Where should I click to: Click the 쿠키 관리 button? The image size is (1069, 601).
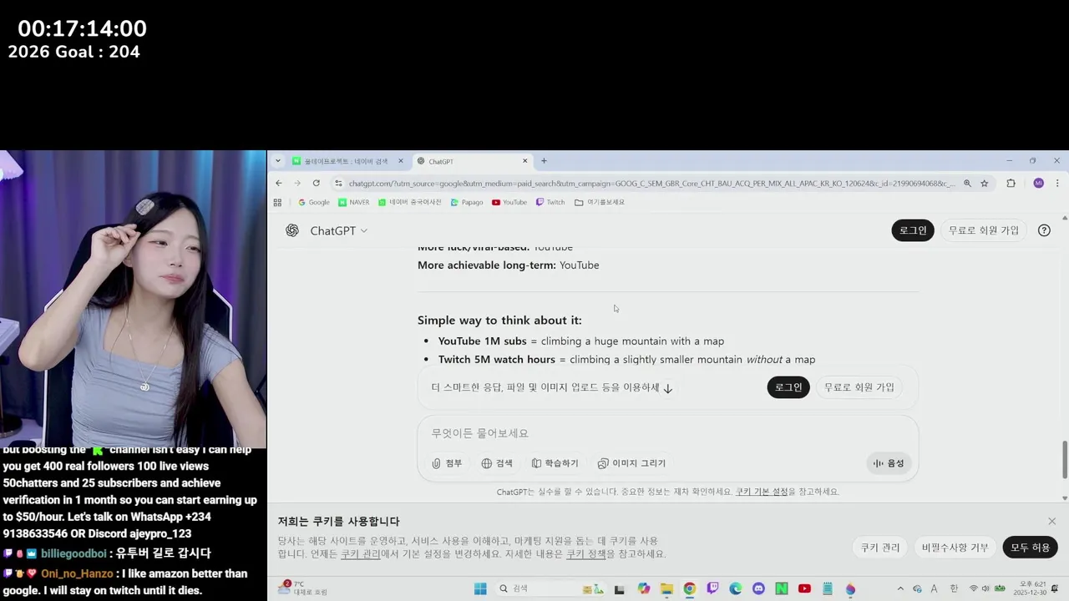(880, 548)
